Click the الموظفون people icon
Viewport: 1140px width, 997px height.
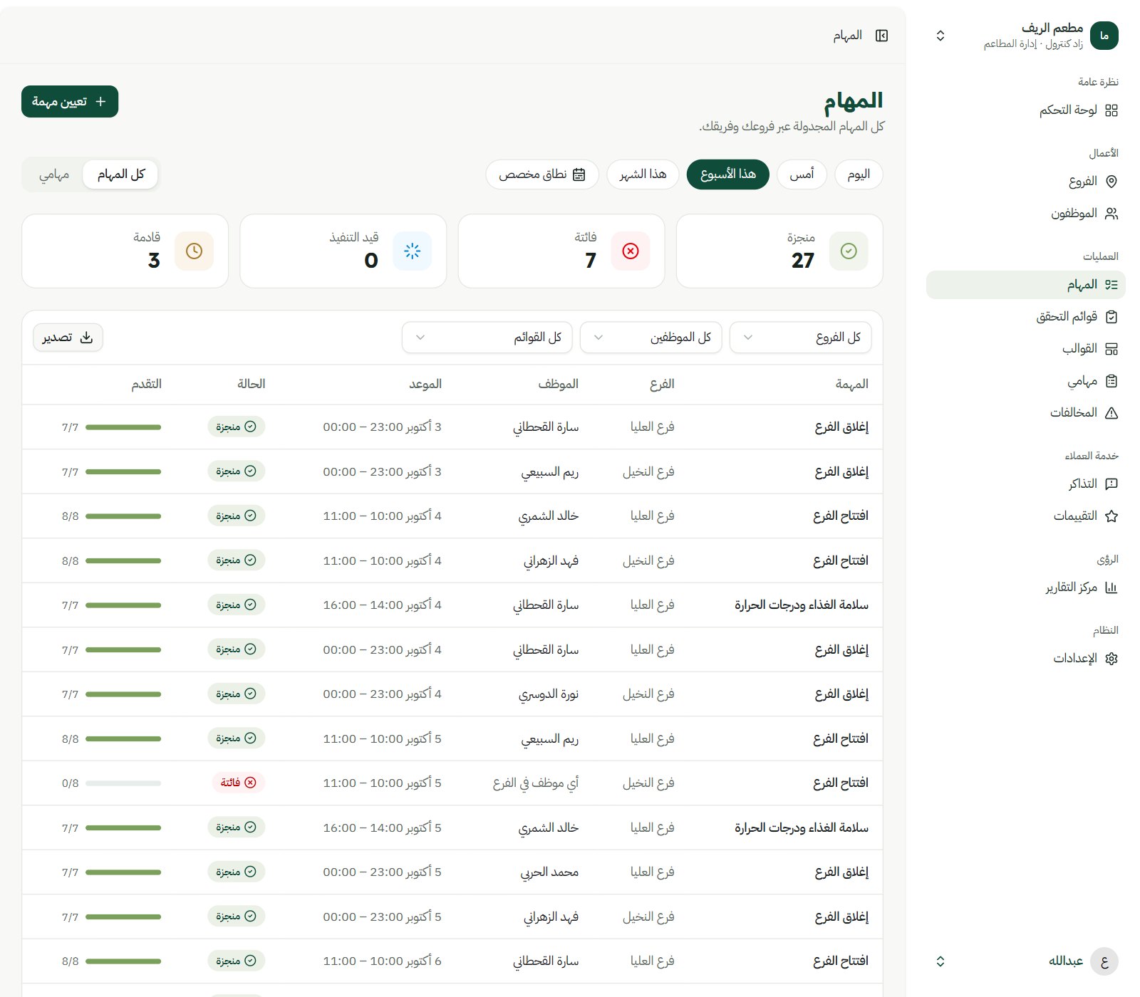(1111, 214)
